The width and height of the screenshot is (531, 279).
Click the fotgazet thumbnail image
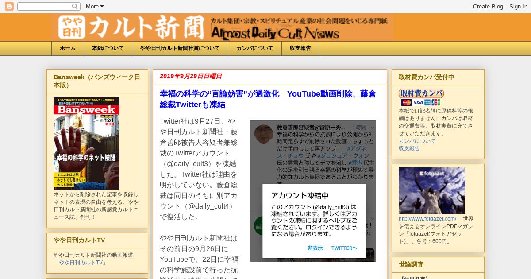(432, 190)
